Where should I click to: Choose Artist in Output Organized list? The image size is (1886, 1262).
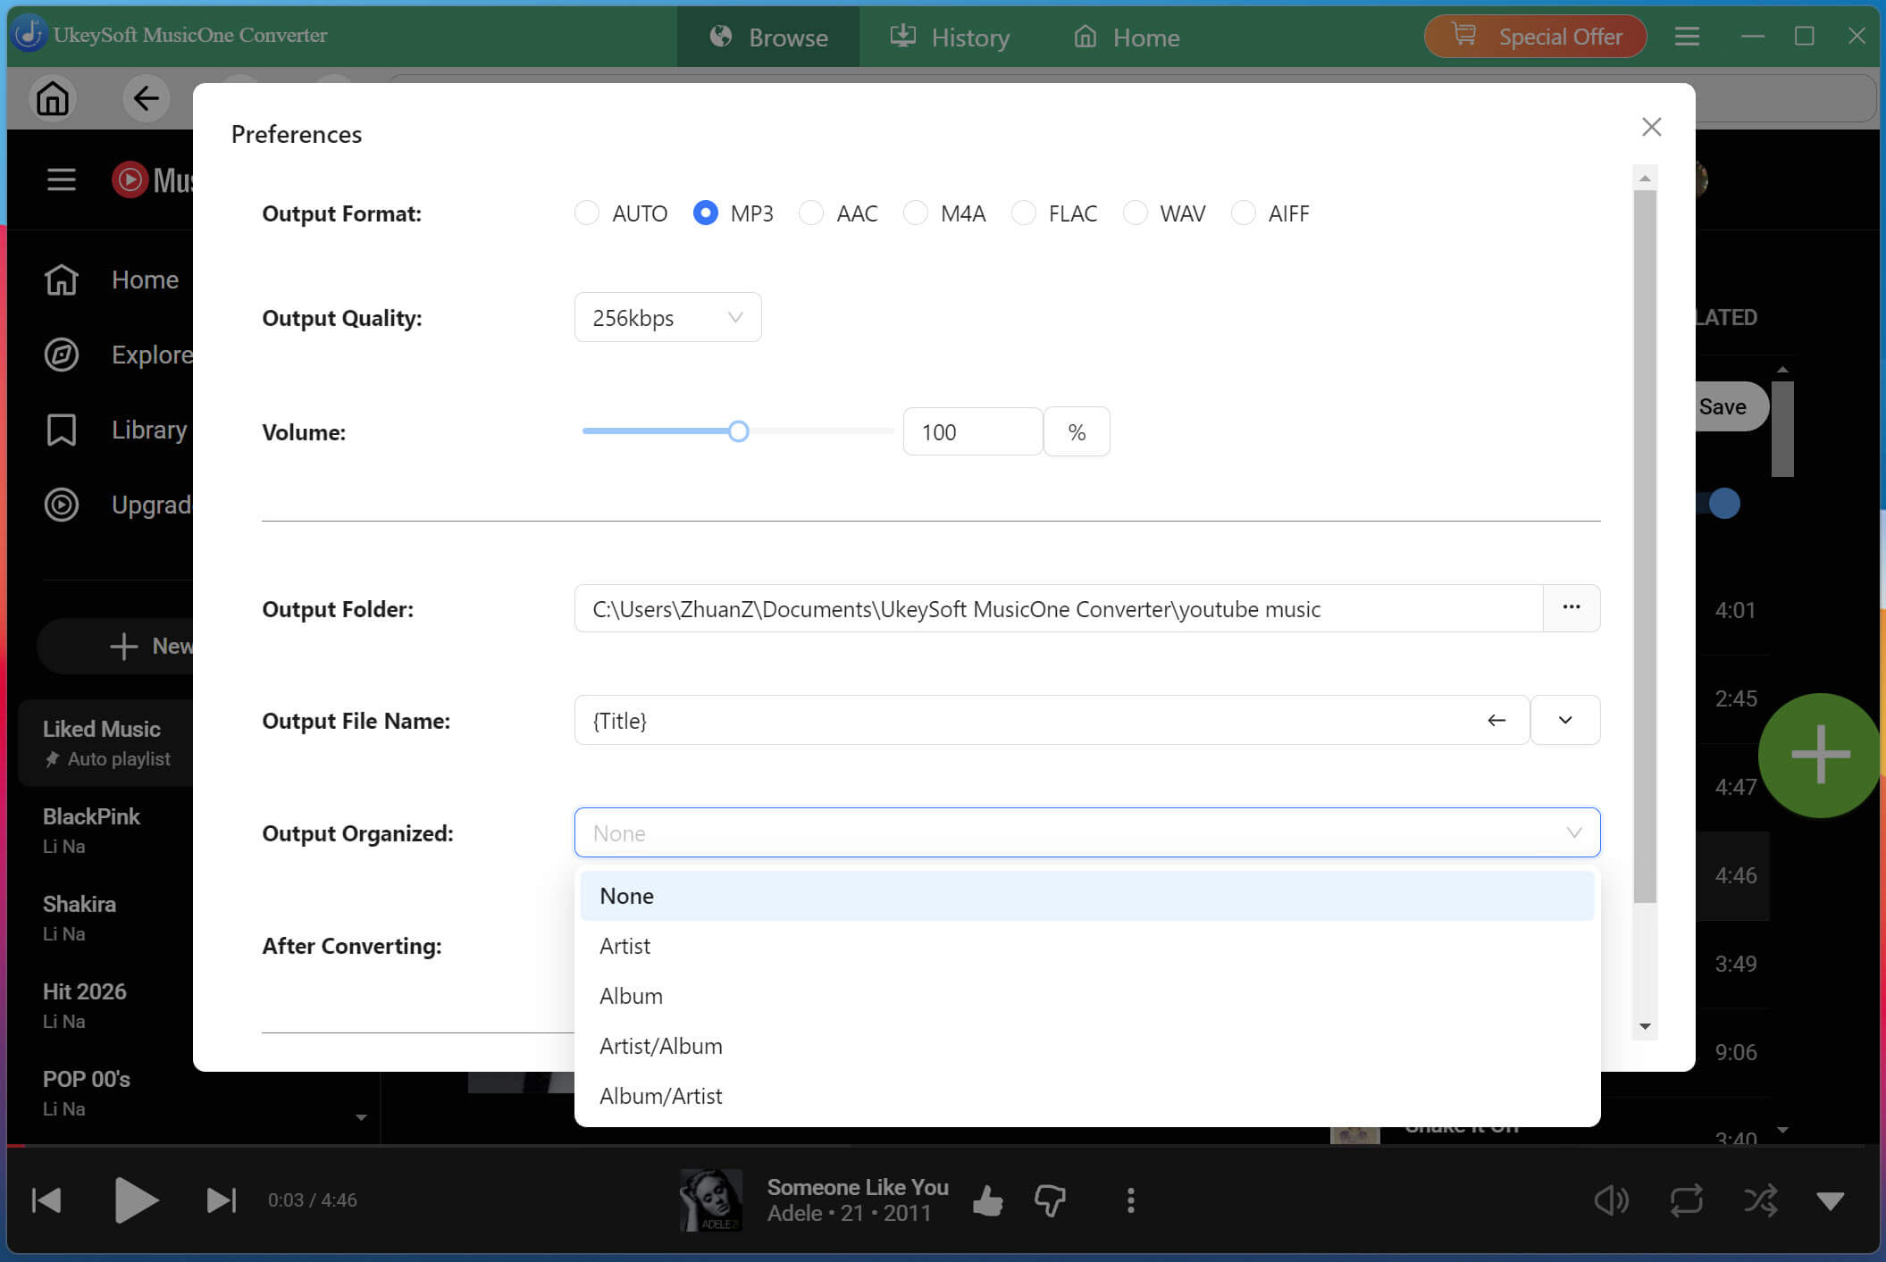pyautogui.click(x=1086, y=946)
